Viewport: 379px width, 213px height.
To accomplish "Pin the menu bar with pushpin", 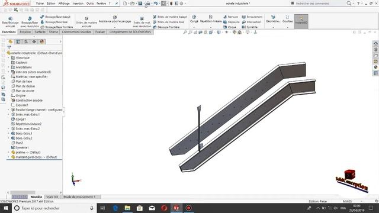I will 117,4.
